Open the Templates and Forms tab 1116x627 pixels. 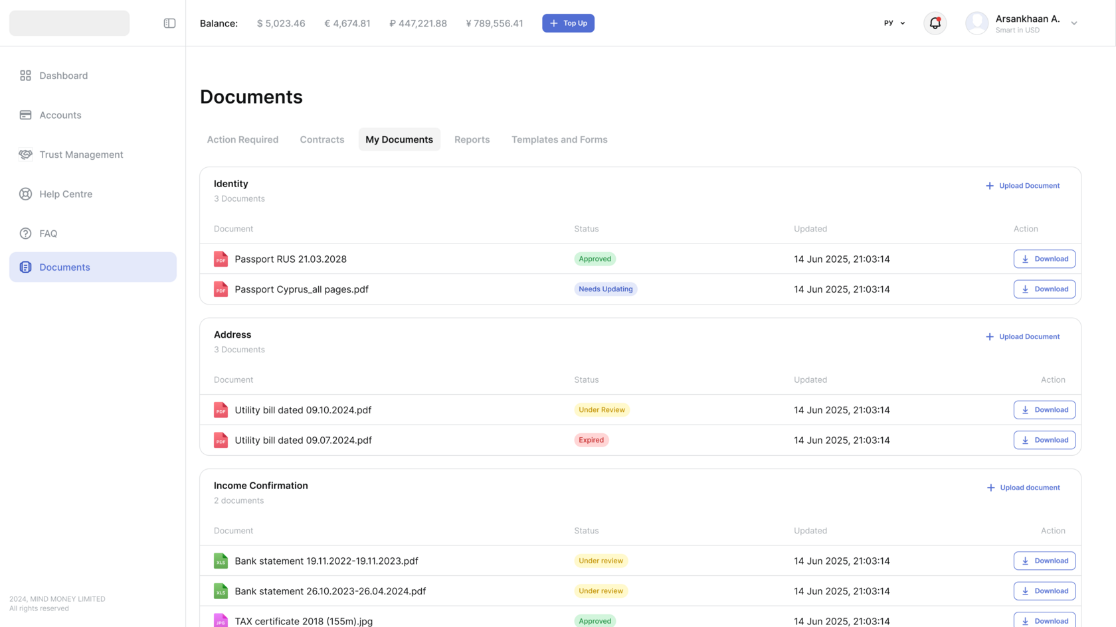[559, 139]
